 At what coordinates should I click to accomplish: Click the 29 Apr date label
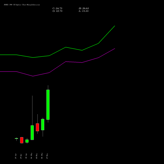[x=21, y=156]
